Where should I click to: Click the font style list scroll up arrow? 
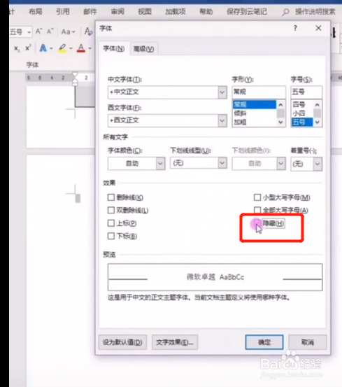pyautogui.click(x=280, y=105)
